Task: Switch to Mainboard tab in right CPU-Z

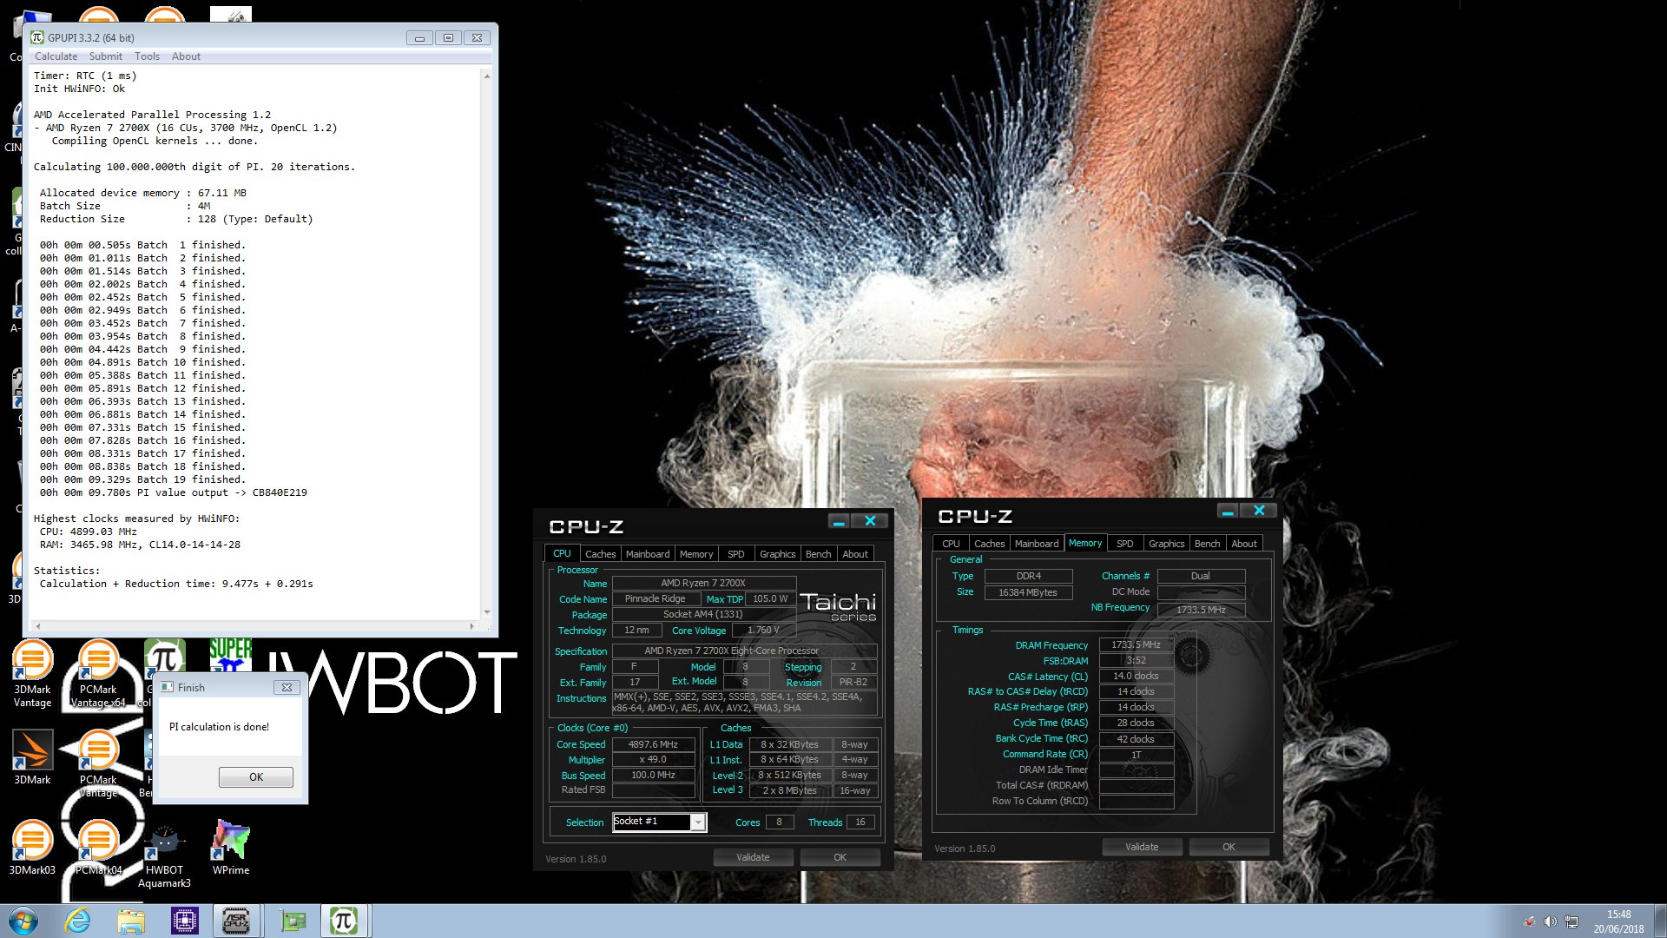Action: pos(1037,544)
